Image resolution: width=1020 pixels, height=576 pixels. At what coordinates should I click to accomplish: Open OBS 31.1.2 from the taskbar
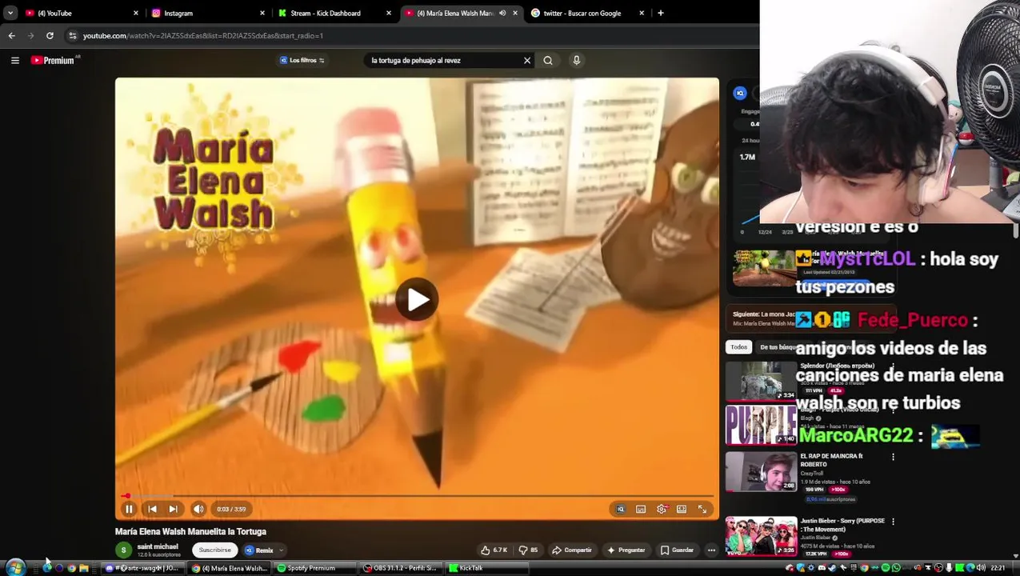point(400,568)
